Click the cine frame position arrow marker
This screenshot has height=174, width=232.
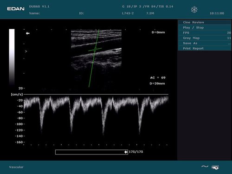coord(126,152)
